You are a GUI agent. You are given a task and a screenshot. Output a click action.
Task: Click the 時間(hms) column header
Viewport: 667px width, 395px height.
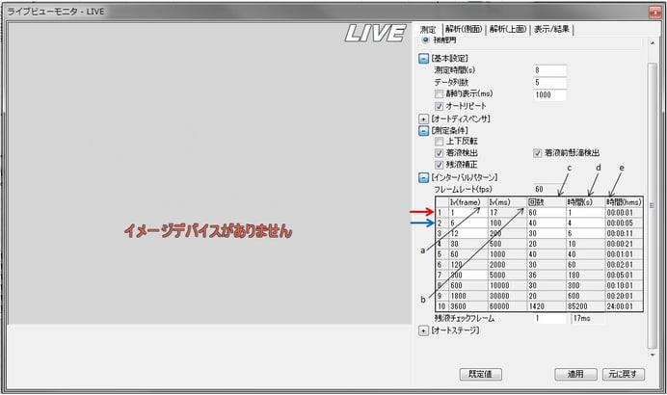pos(624,202)
